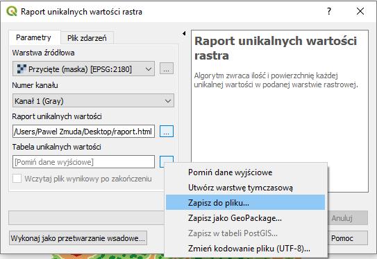Select Zmień kodowanie pliku (UTF-8)... entry
The width and height of the screenshot is (377, 259).
[245, 249]
